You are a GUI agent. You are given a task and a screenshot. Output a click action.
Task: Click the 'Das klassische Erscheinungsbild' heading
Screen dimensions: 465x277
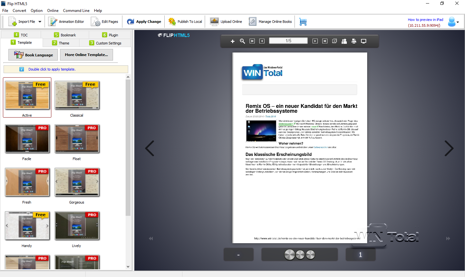tap(279, 155)
